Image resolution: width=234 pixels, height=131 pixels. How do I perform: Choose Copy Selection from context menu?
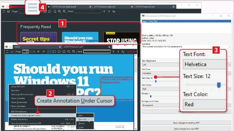(42, 87)
